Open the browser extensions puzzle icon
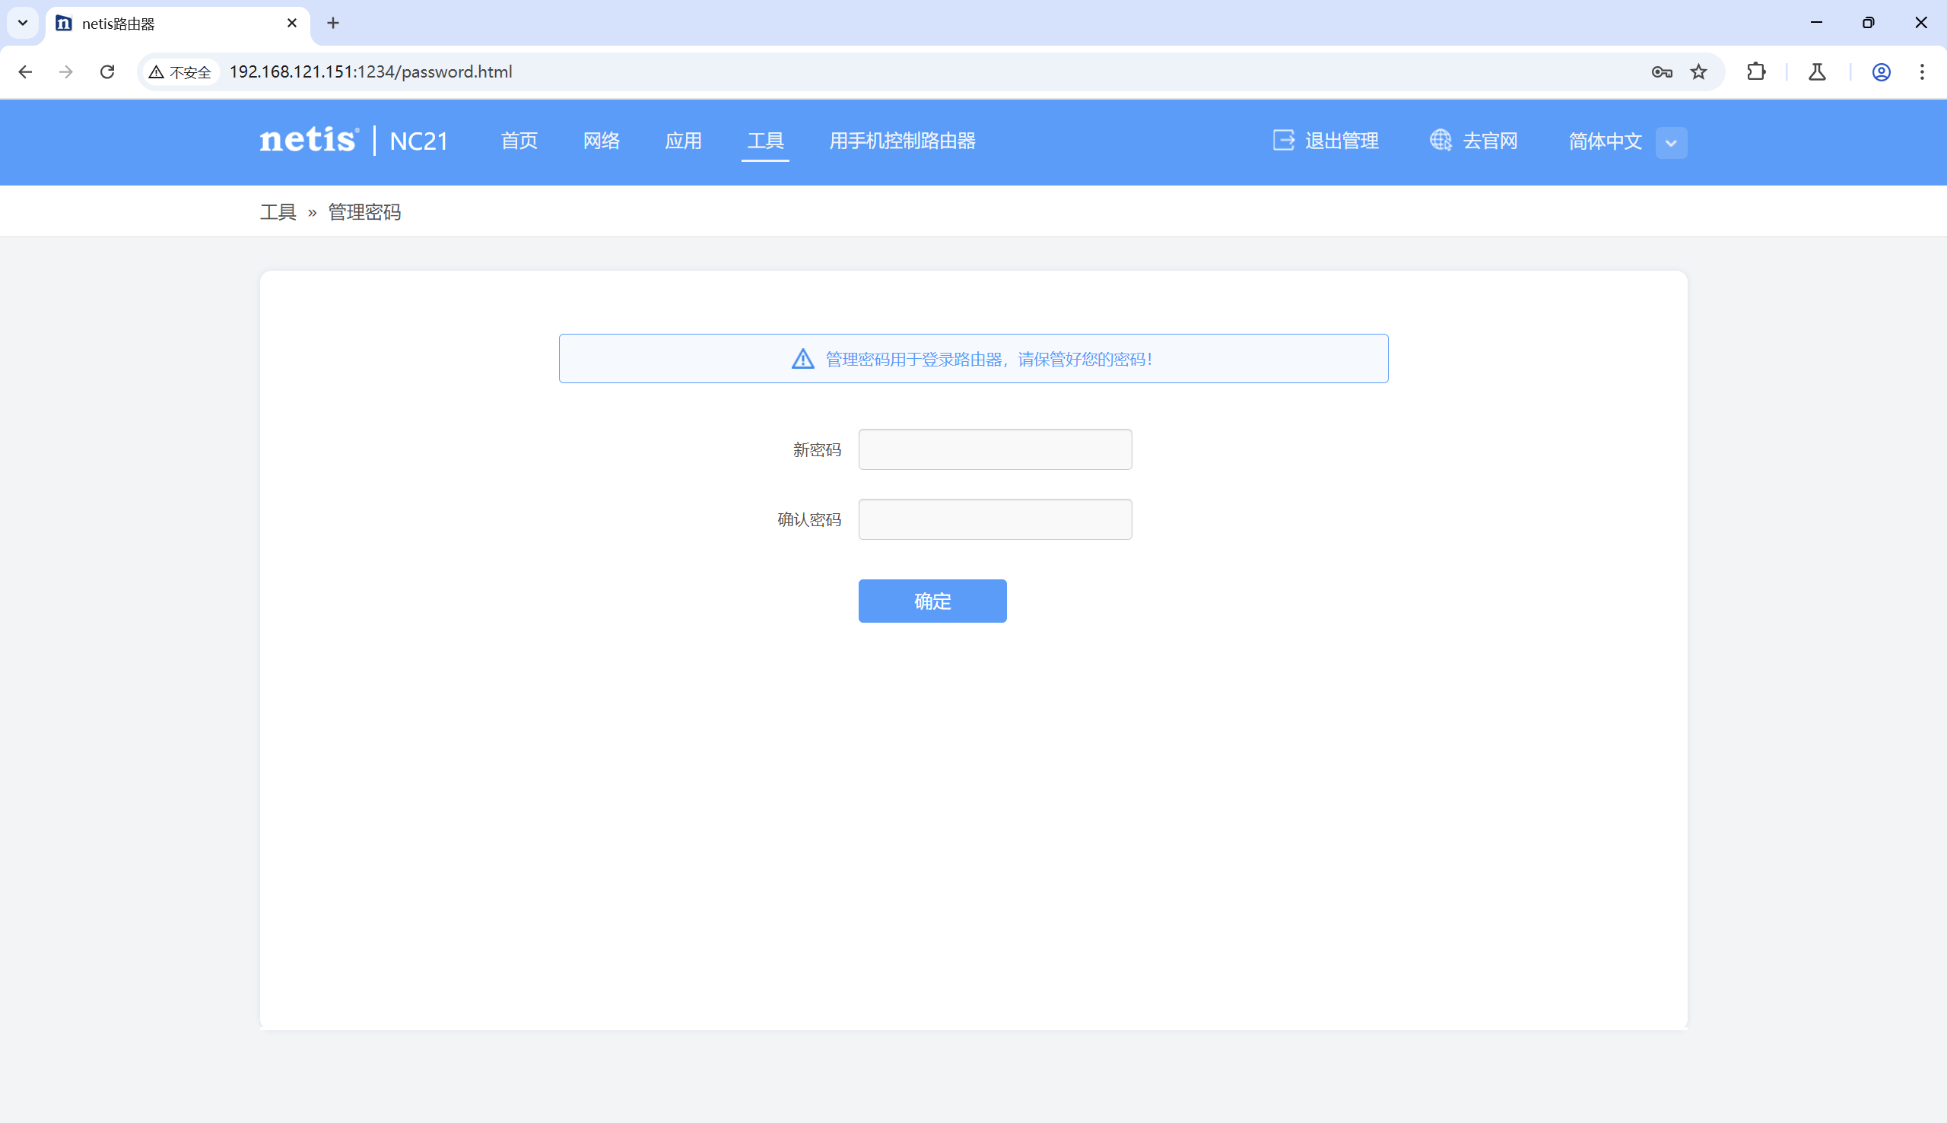Screen dimensions: 1947x1123 click(x=1755, y=71)
